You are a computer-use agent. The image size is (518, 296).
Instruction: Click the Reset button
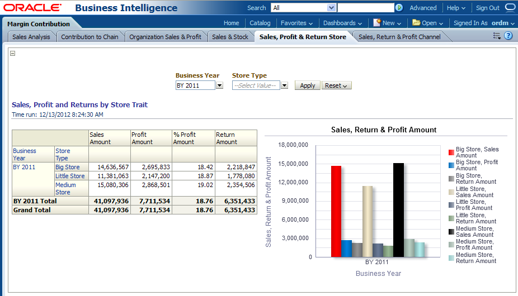[336, 85]
